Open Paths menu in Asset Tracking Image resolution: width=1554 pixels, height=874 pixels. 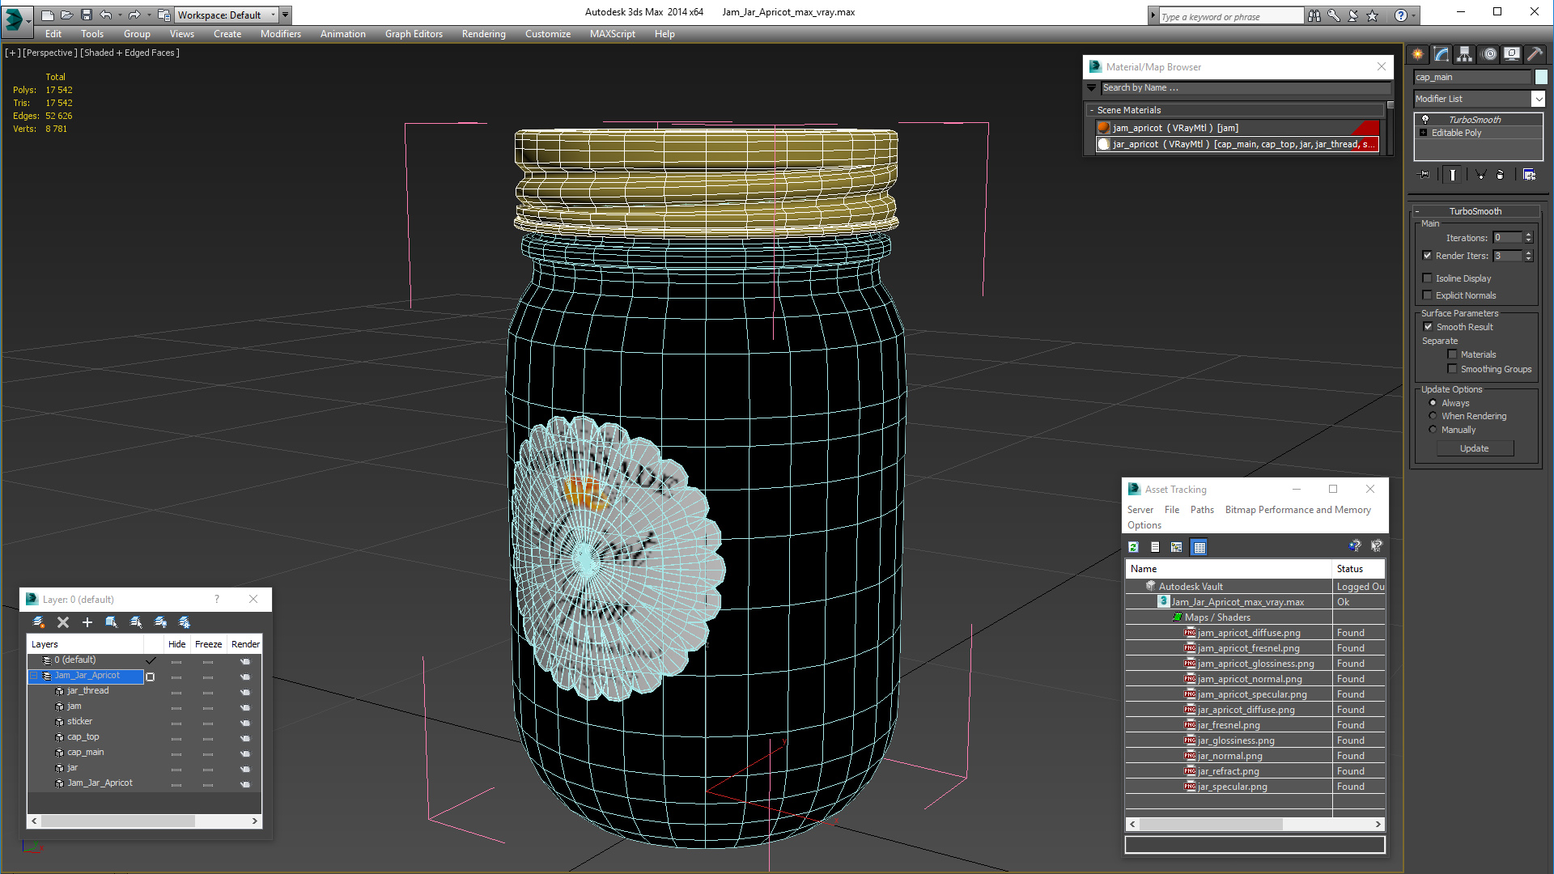[1202, 510]
